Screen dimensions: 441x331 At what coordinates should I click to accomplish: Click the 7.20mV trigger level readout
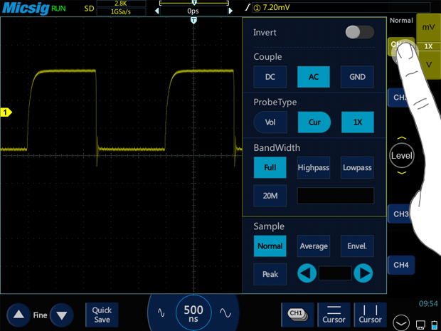tap(276, 8)
